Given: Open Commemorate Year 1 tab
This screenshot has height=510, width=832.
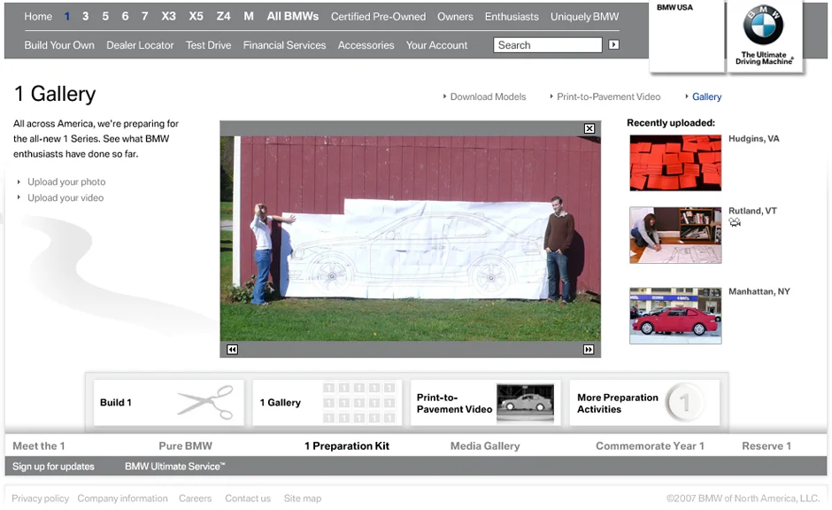Looking at the screenshot, I should tap(650, 445).
